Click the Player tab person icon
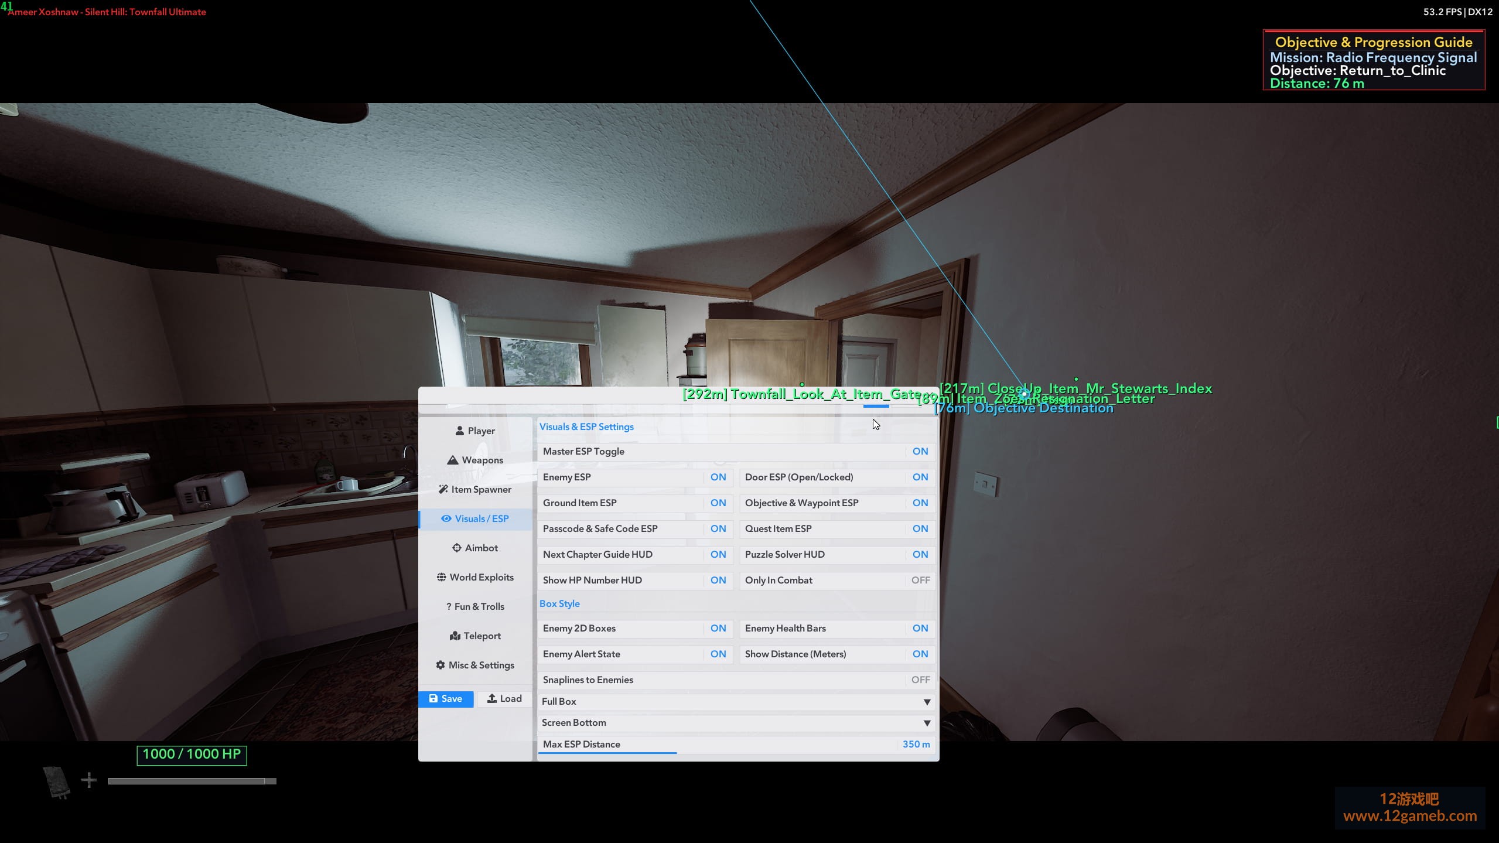1499x843 pixels. [460, 431]
